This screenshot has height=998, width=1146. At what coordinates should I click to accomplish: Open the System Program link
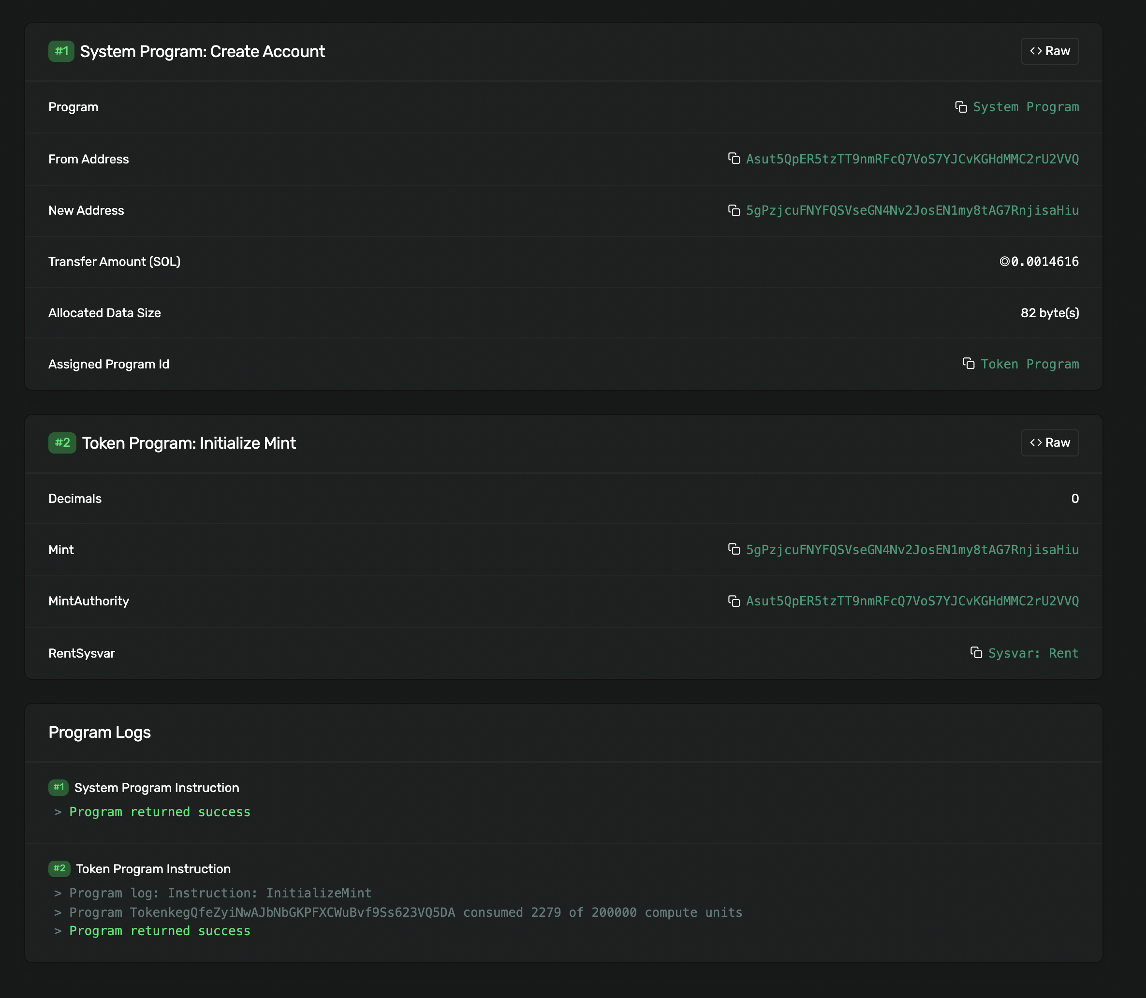(1025, 107)
